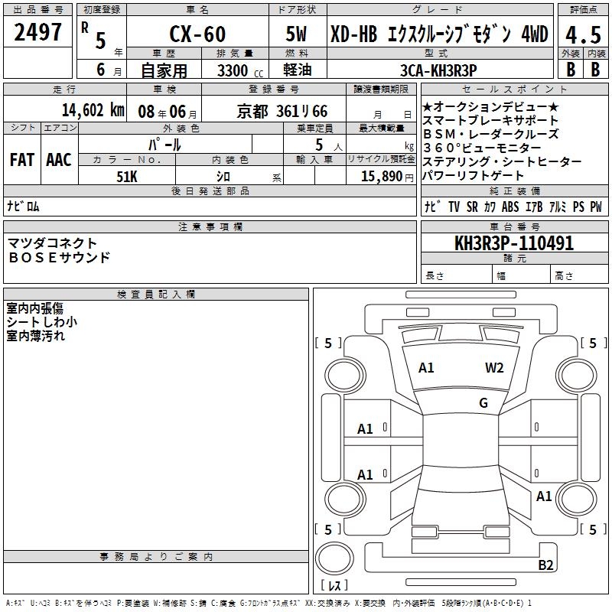Click the lot number 2497 field
The image size is (612, 612).
point(37,32)
